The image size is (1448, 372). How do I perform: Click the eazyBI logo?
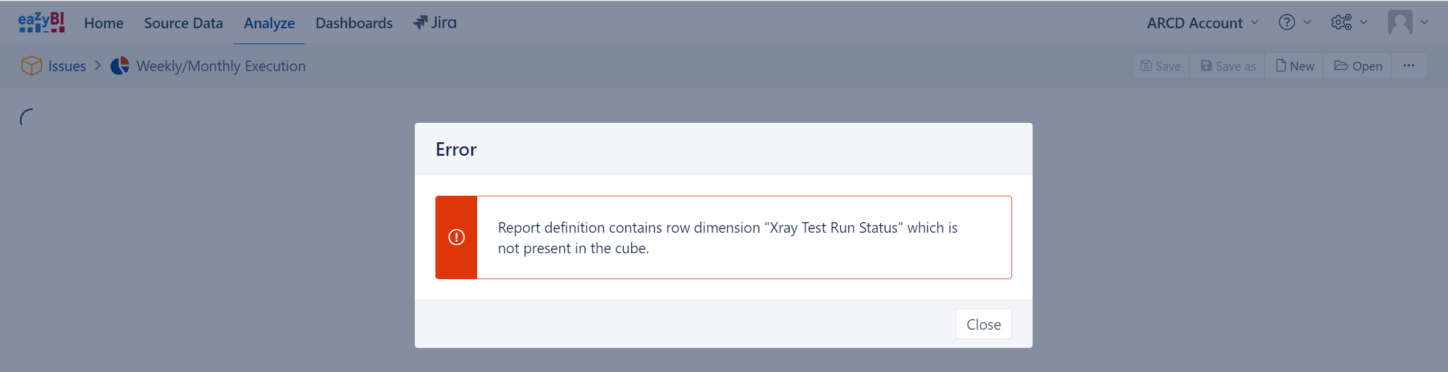41,22
